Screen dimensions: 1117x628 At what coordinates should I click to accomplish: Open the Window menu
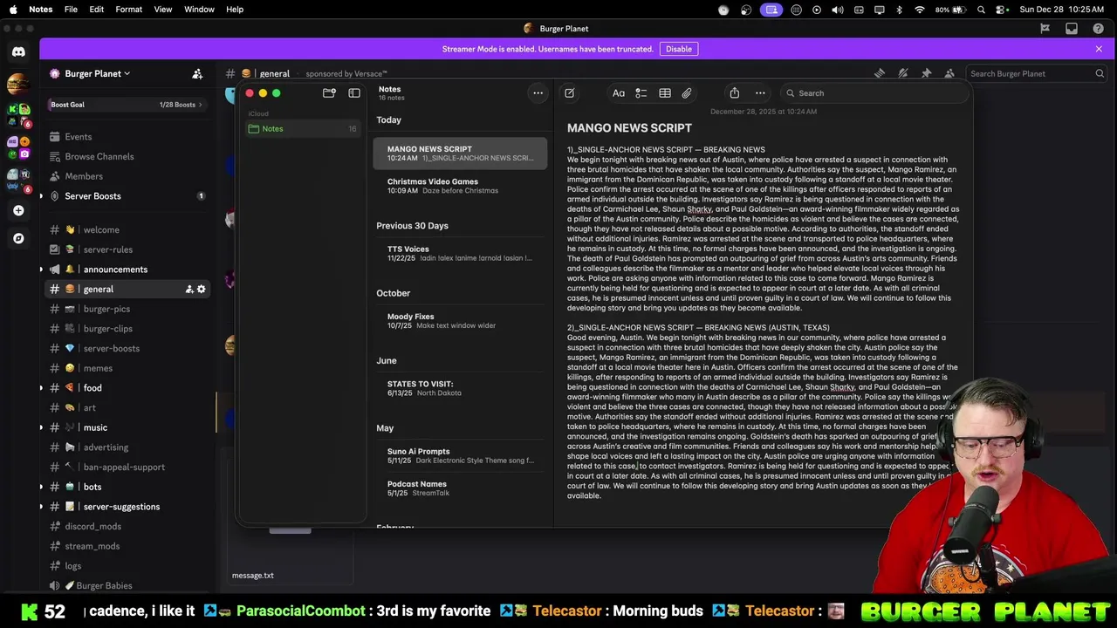coord(199,10)
